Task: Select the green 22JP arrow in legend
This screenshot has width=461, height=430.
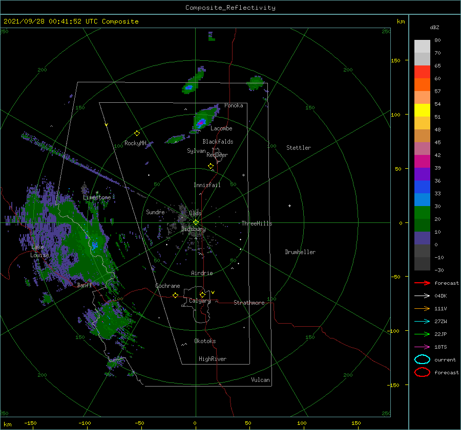Action: [422, 334]
